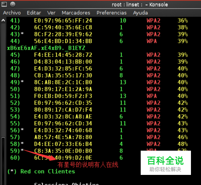Click row number 57) in the list
201x185 pixels.
tap(15, 137)
